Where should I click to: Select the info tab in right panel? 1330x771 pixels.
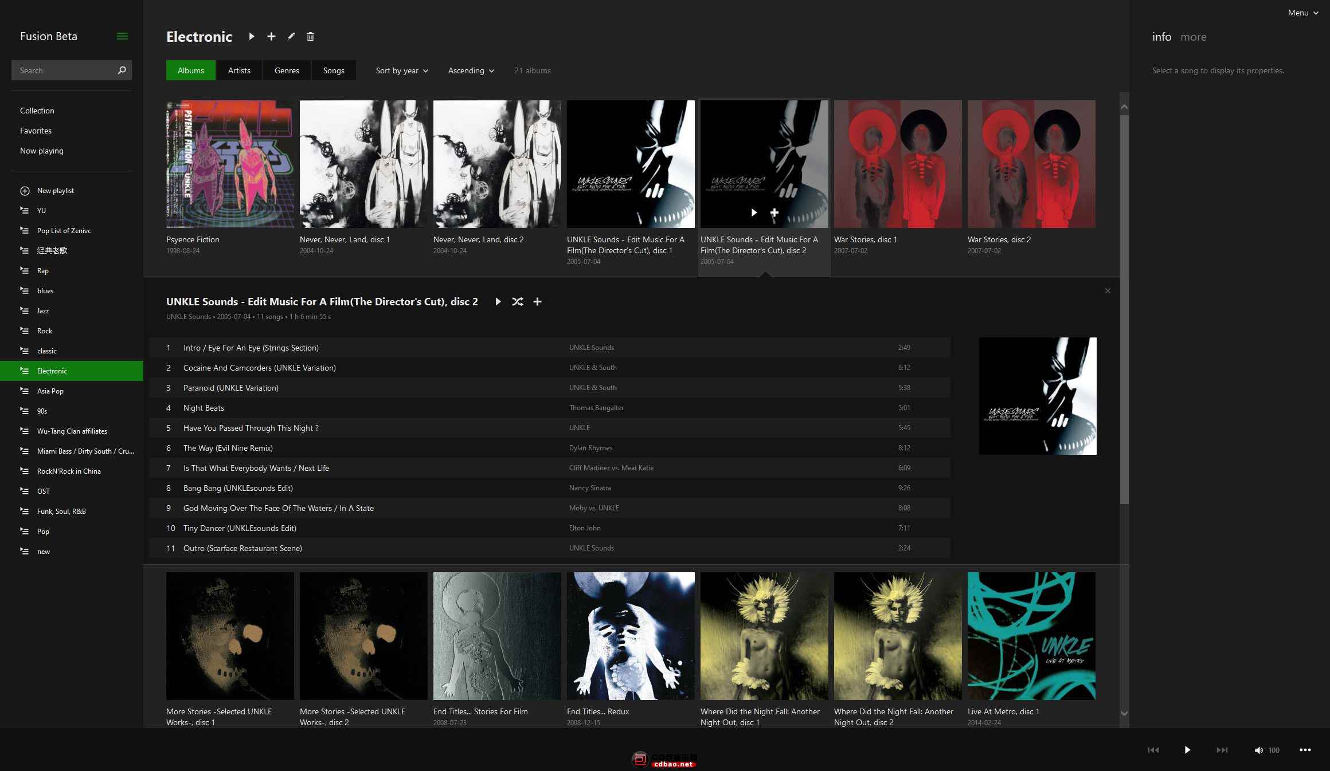[1161, 37]
